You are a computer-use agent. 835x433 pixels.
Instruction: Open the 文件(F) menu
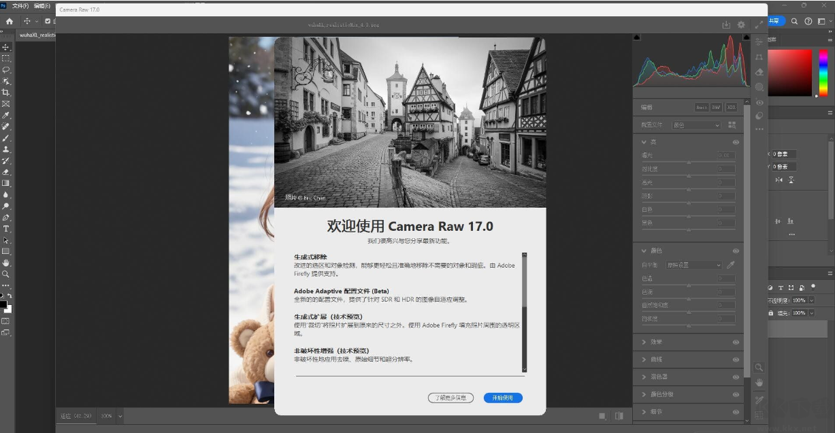coord(20,5)
